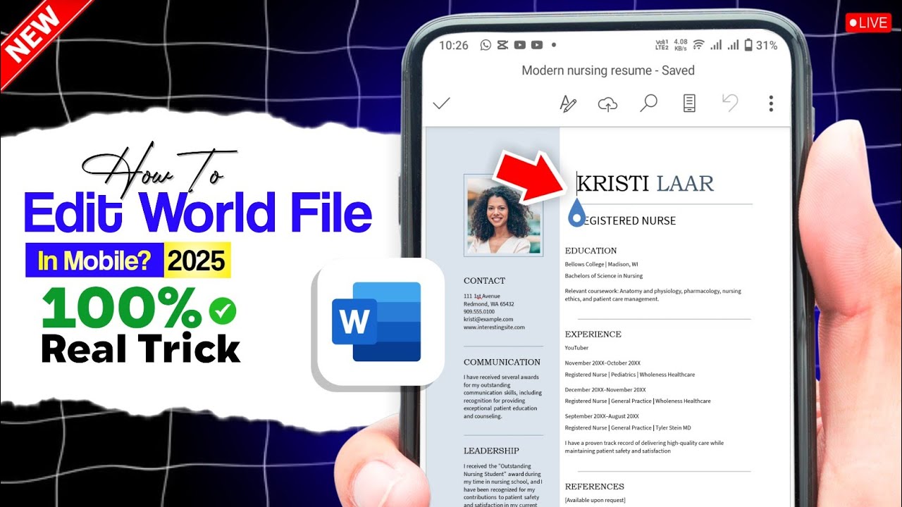Tap the 'CONTACT' sidebar heading
The height and width of the screenshot is (507, 902).
pos(484,281)
